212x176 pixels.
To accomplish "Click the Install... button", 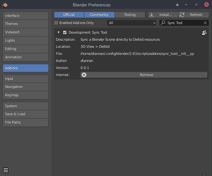I will [163, 15].
